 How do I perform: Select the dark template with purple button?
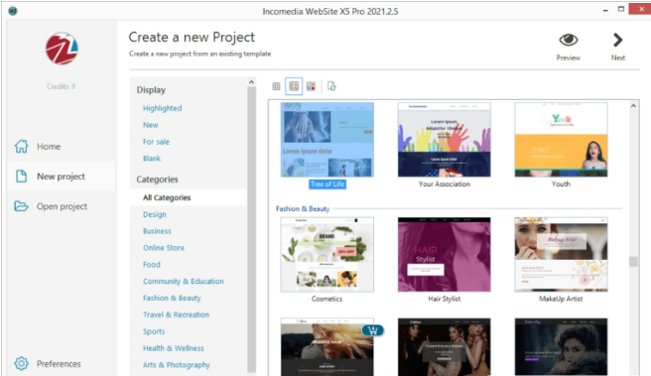561,347
